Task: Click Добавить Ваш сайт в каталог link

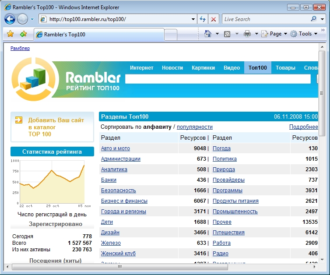Action: 56,127
